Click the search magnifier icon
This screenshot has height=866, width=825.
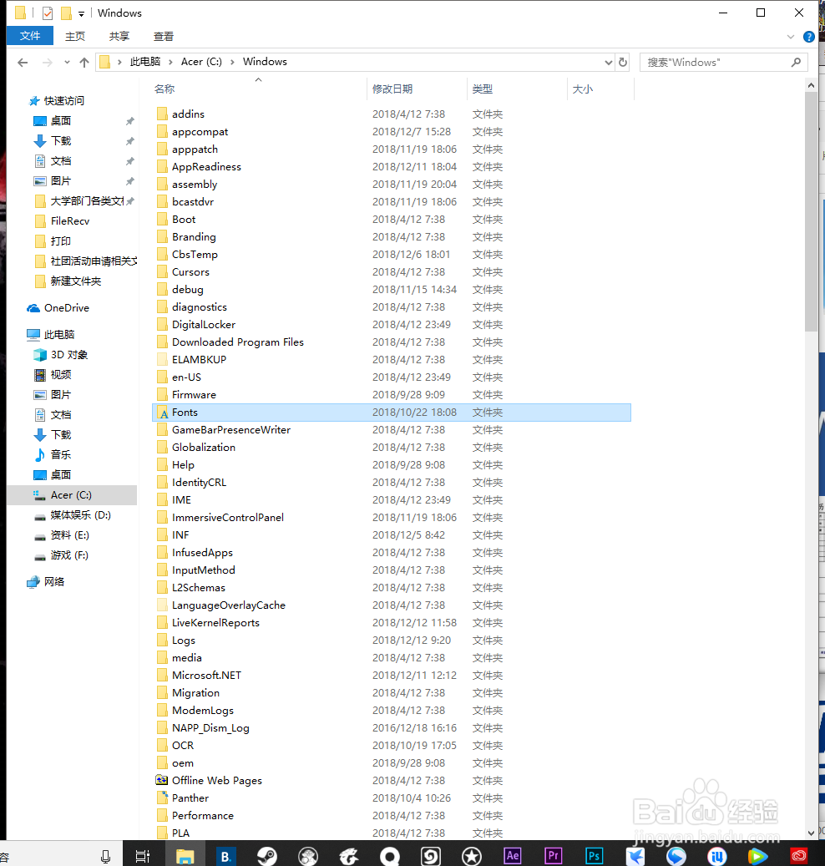796,63
